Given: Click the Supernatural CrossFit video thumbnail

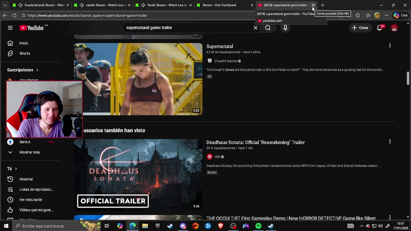Looking at the screenshot, I should point(138,79).
